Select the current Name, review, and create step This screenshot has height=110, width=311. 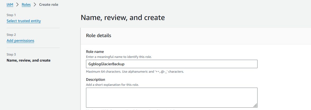click(28, 60)
